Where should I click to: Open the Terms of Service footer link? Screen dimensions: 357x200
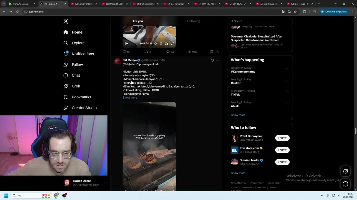click(x=238, y=183)
